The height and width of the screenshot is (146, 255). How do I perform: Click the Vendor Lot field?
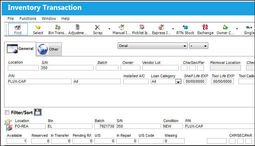(161, 68)
